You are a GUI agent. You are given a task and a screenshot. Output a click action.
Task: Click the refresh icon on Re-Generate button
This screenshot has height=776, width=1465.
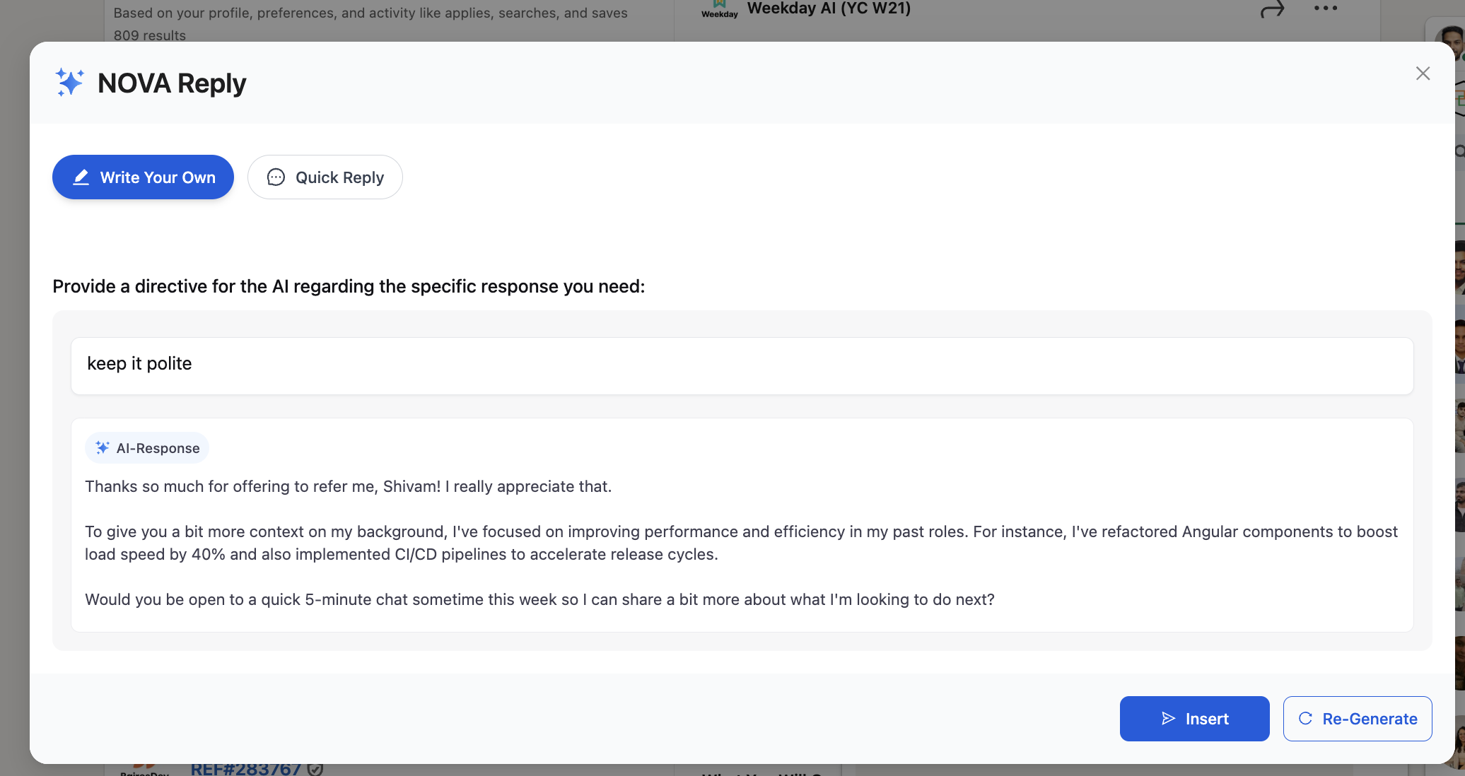1305,718
